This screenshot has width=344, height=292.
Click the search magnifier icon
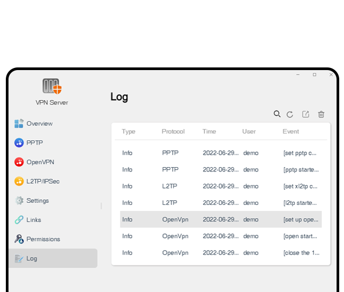point(277,114)
